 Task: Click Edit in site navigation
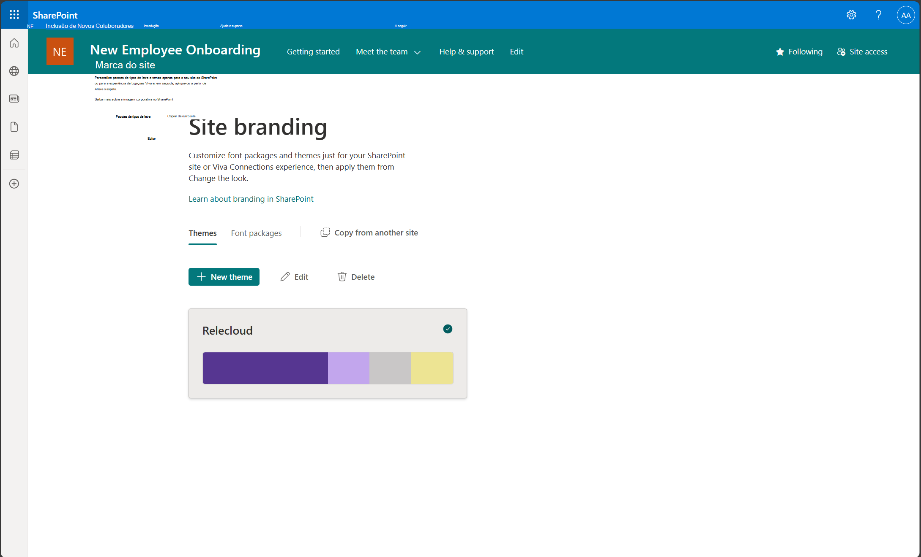[517, 51]
